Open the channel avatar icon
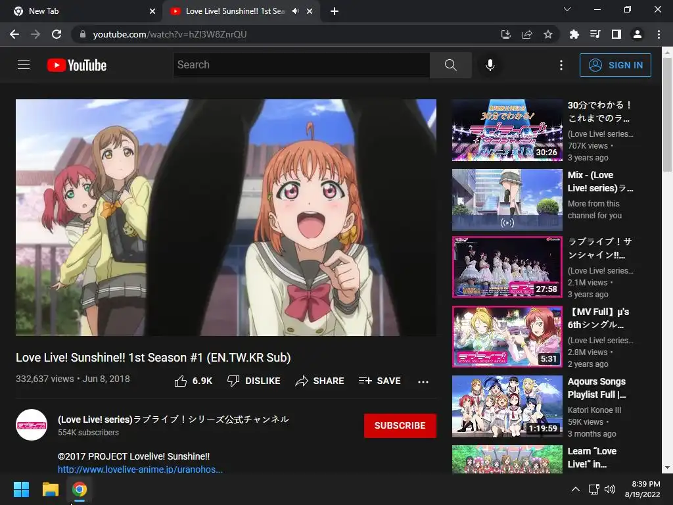Image resolution: width=673 pixels, height=505 pixels. (x=32, y=425)
